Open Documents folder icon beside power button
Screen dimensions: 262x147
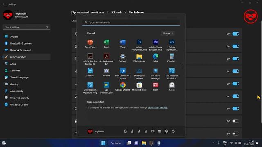click(x=126, y=131)
